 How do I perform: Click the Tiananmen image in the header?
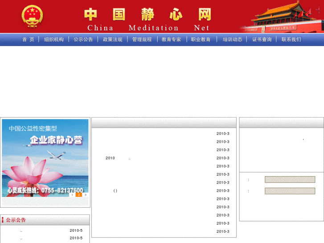282,16
